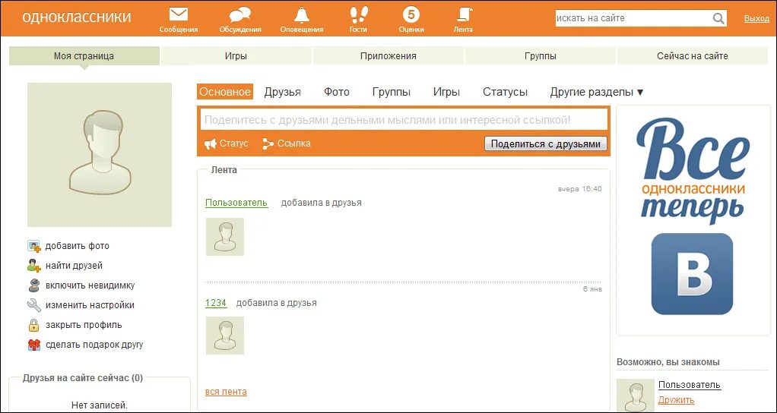Click the VK logo banner icon

[x=692, y=273]
